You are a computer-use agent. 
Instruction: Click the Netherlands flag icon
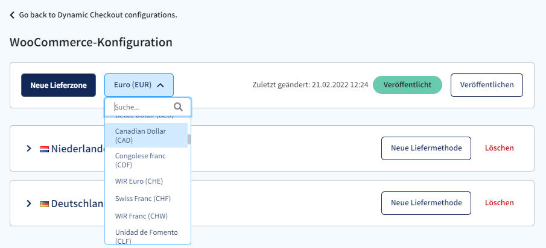45,149
